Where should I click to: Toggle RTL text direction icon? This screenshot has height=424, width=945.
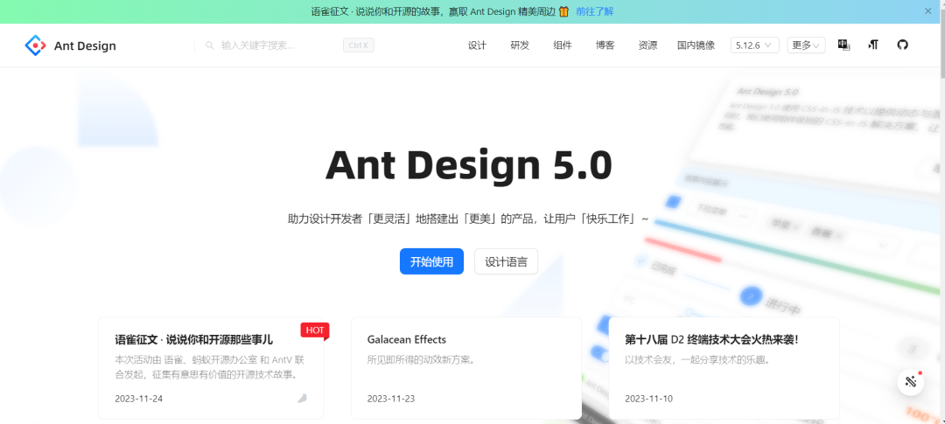click(872, 45)
